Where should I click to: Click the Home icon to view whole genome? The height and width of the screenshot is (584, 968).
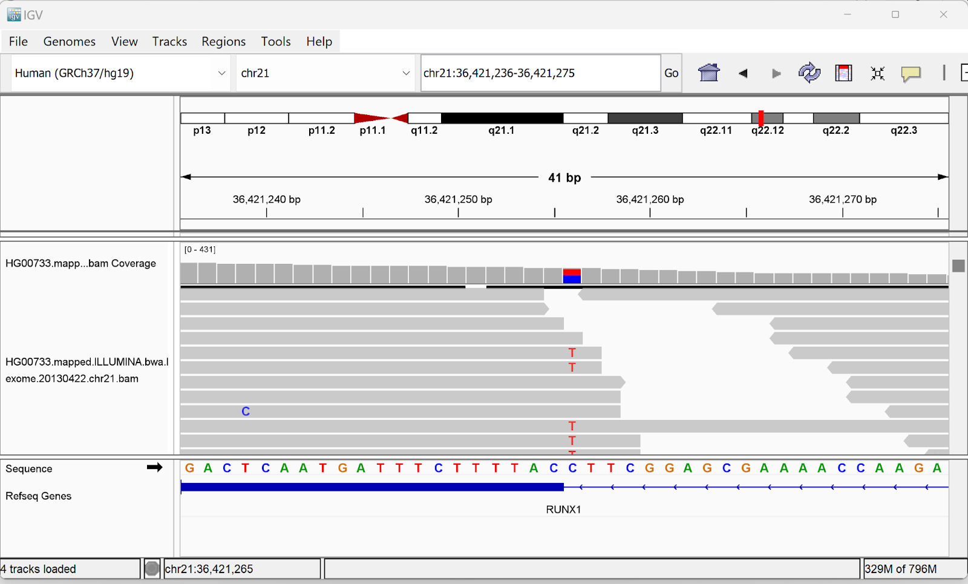coord(708,73)
